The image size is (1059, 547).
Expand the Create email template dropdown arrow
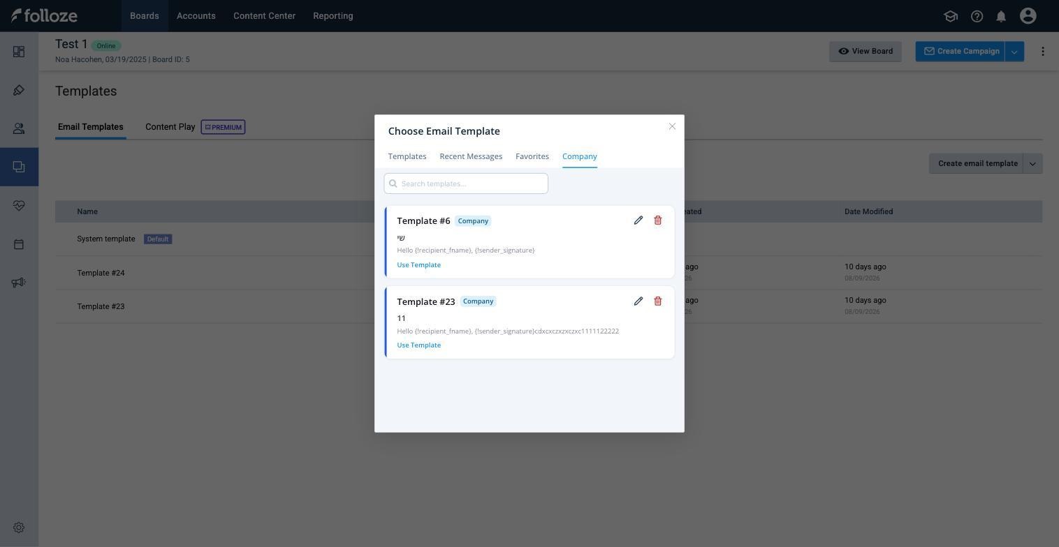click(x=1033, y=164)
